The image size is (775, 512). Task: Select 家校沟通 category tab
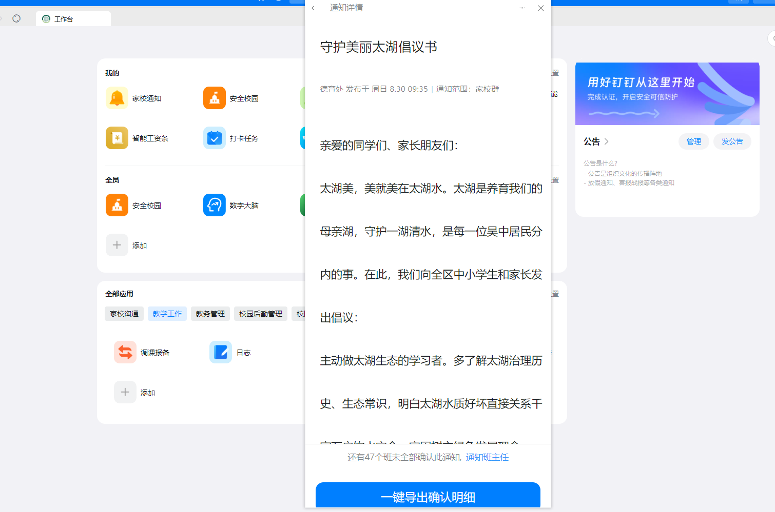click(124, 314)
